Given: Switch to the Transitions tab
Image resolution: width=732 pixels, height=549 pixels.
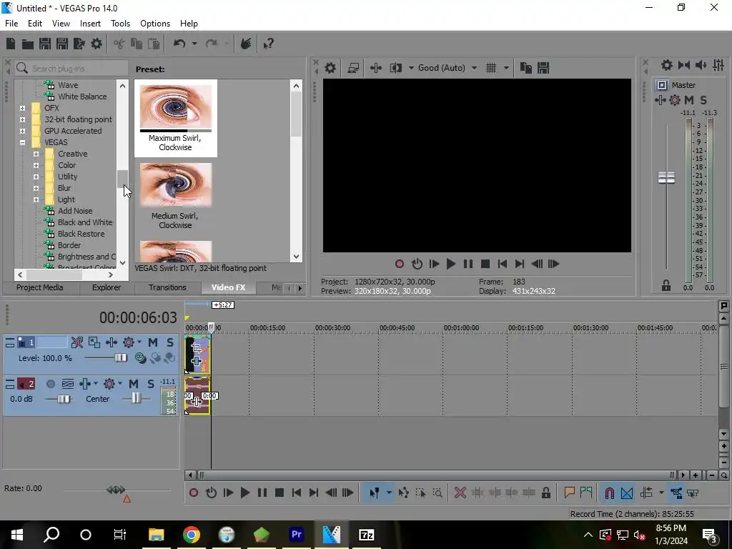Looking at the screenshot, I should click(x=167, y=287).
